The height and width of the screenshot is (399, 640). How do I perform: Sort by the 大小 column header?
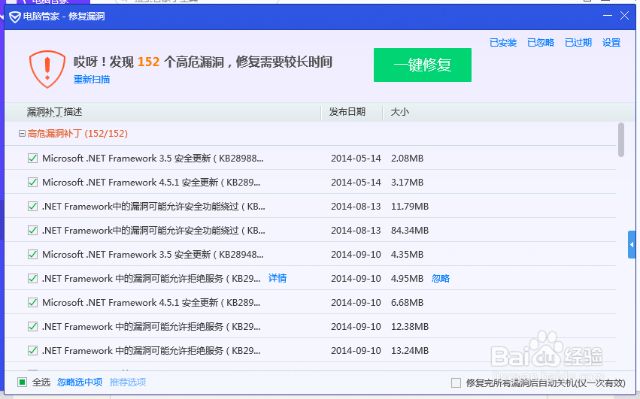pyautogui.click(x=399, y=112)
